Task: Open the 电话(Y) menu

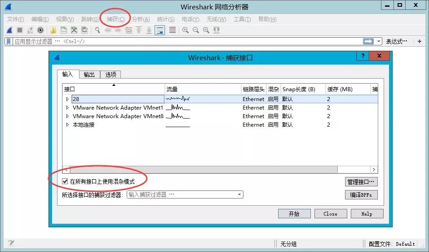Action: click(190, 19)
